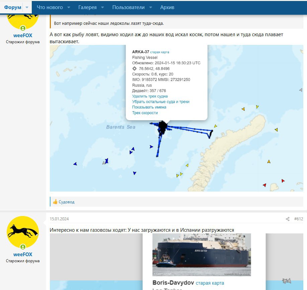
Task: Click the share icon next to #612
Action: click(x=287, y=219)
